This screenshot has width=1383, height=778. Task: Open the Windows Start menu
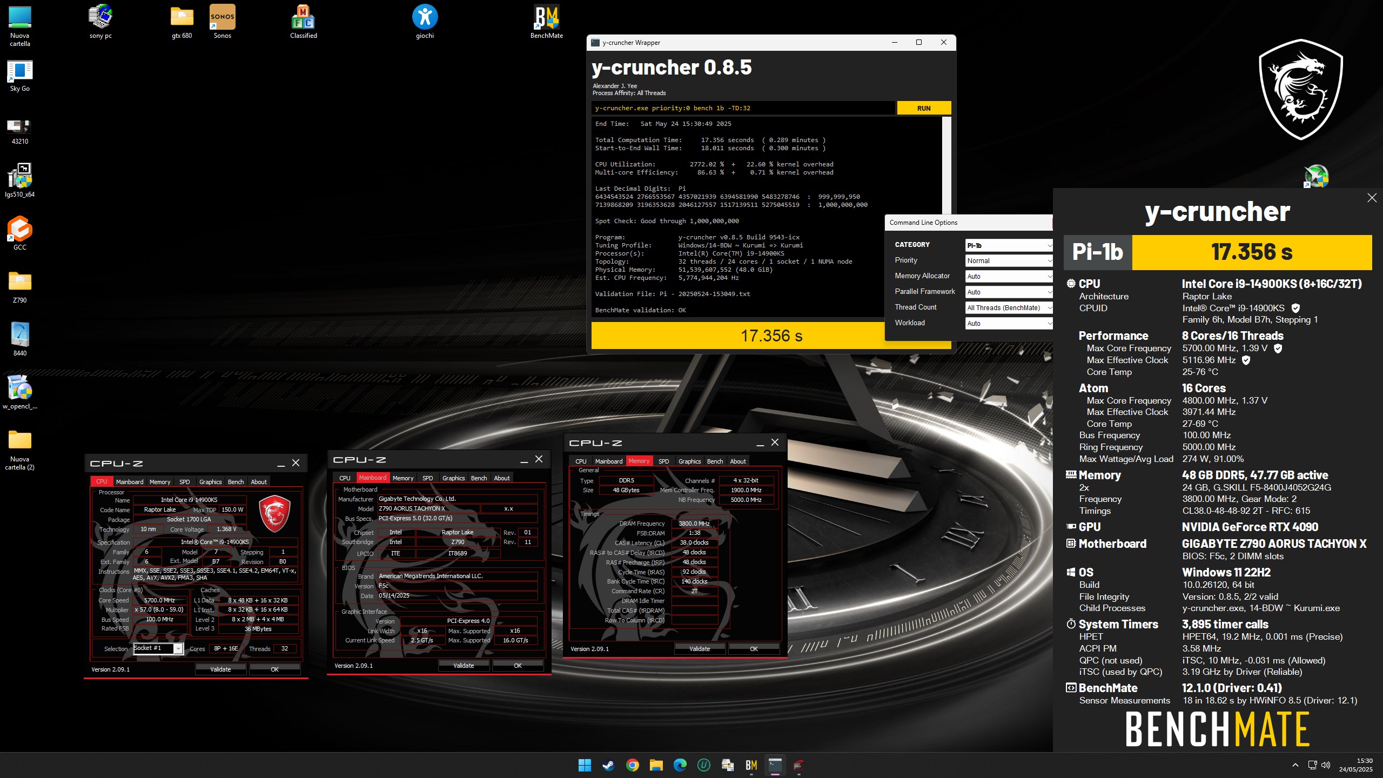click(585, 765)
